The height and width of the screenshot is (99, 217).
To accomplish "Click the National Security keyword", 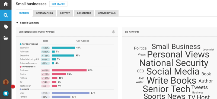I will (174, 63).
